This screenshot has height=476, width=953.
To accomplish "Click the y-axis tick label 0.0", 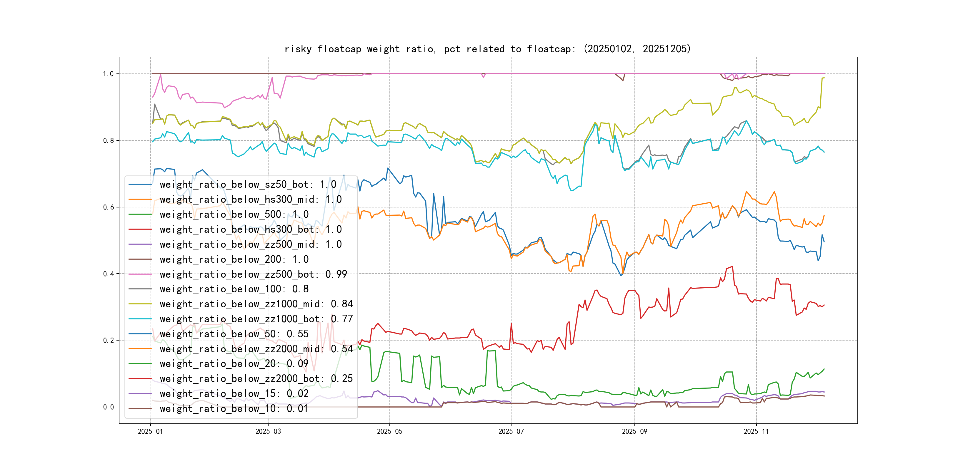I will [109, 407].
